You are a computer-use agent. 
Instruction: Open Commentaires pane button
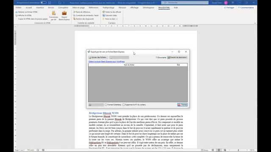[246, 8]
